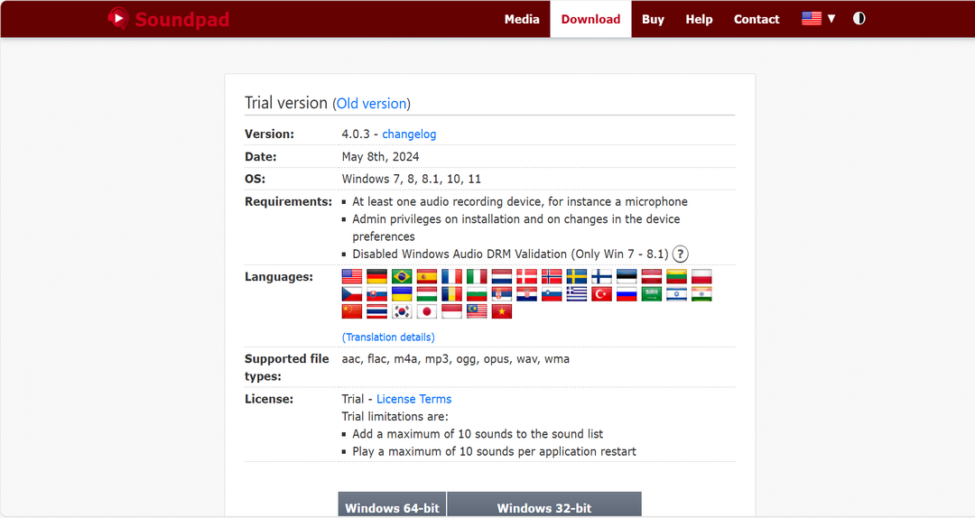Open the Media menu item
This screenshot has height=518, width=975.
522,19
